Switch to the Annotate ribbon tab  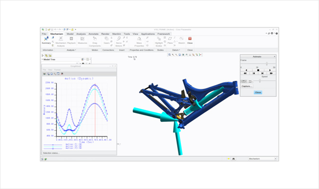pos(93,34)
